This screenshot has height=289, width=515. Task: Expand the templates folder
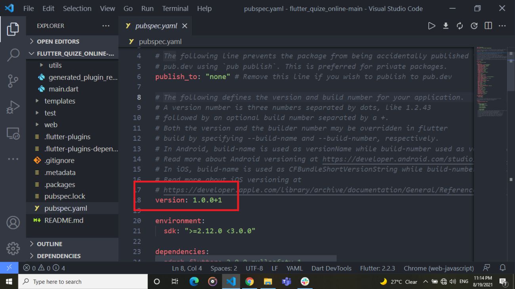(x=59, y=101)
